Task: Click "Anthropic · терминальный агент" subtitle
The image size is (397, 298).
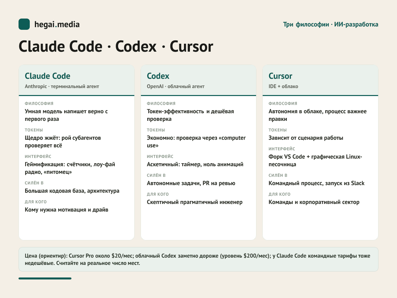Action: 62,86
